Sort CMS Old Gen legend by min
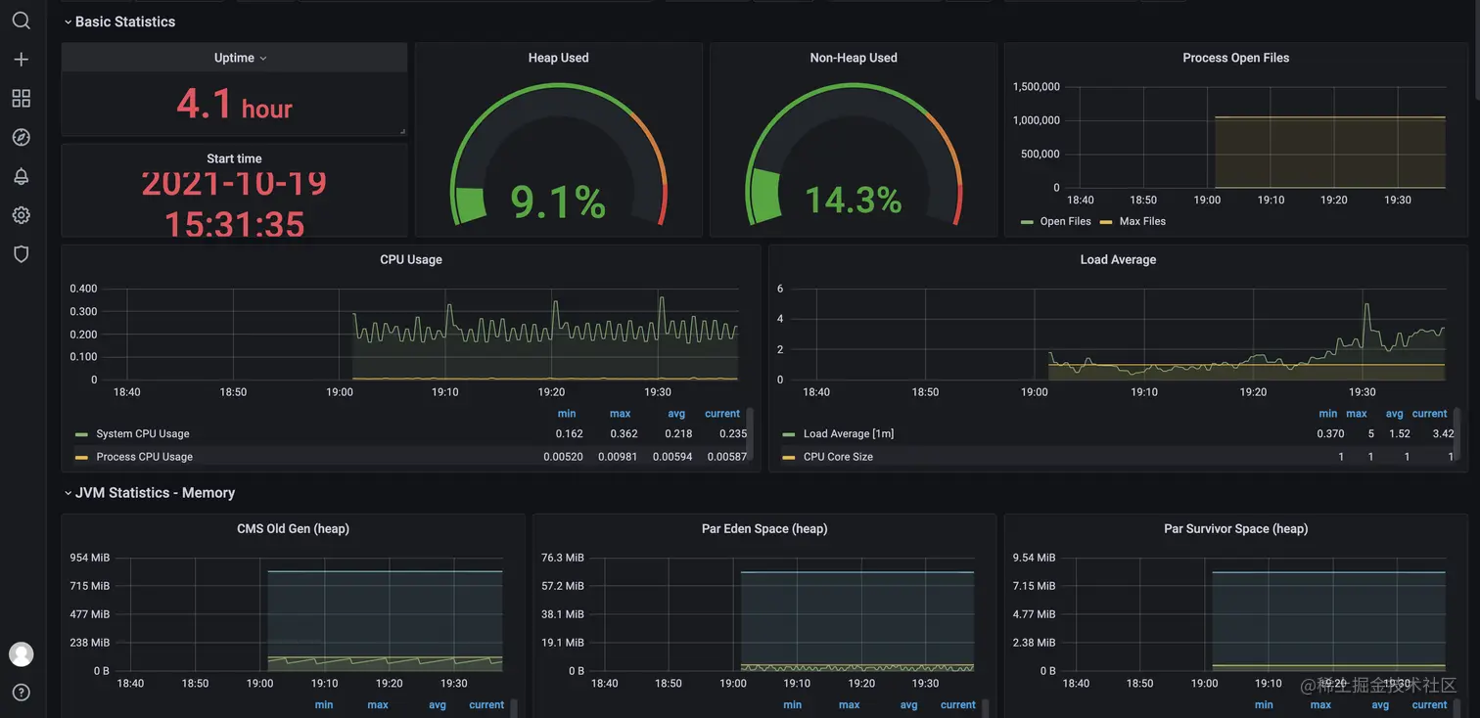This screenshot has height=718, width=1480. [x=324, y=705]
